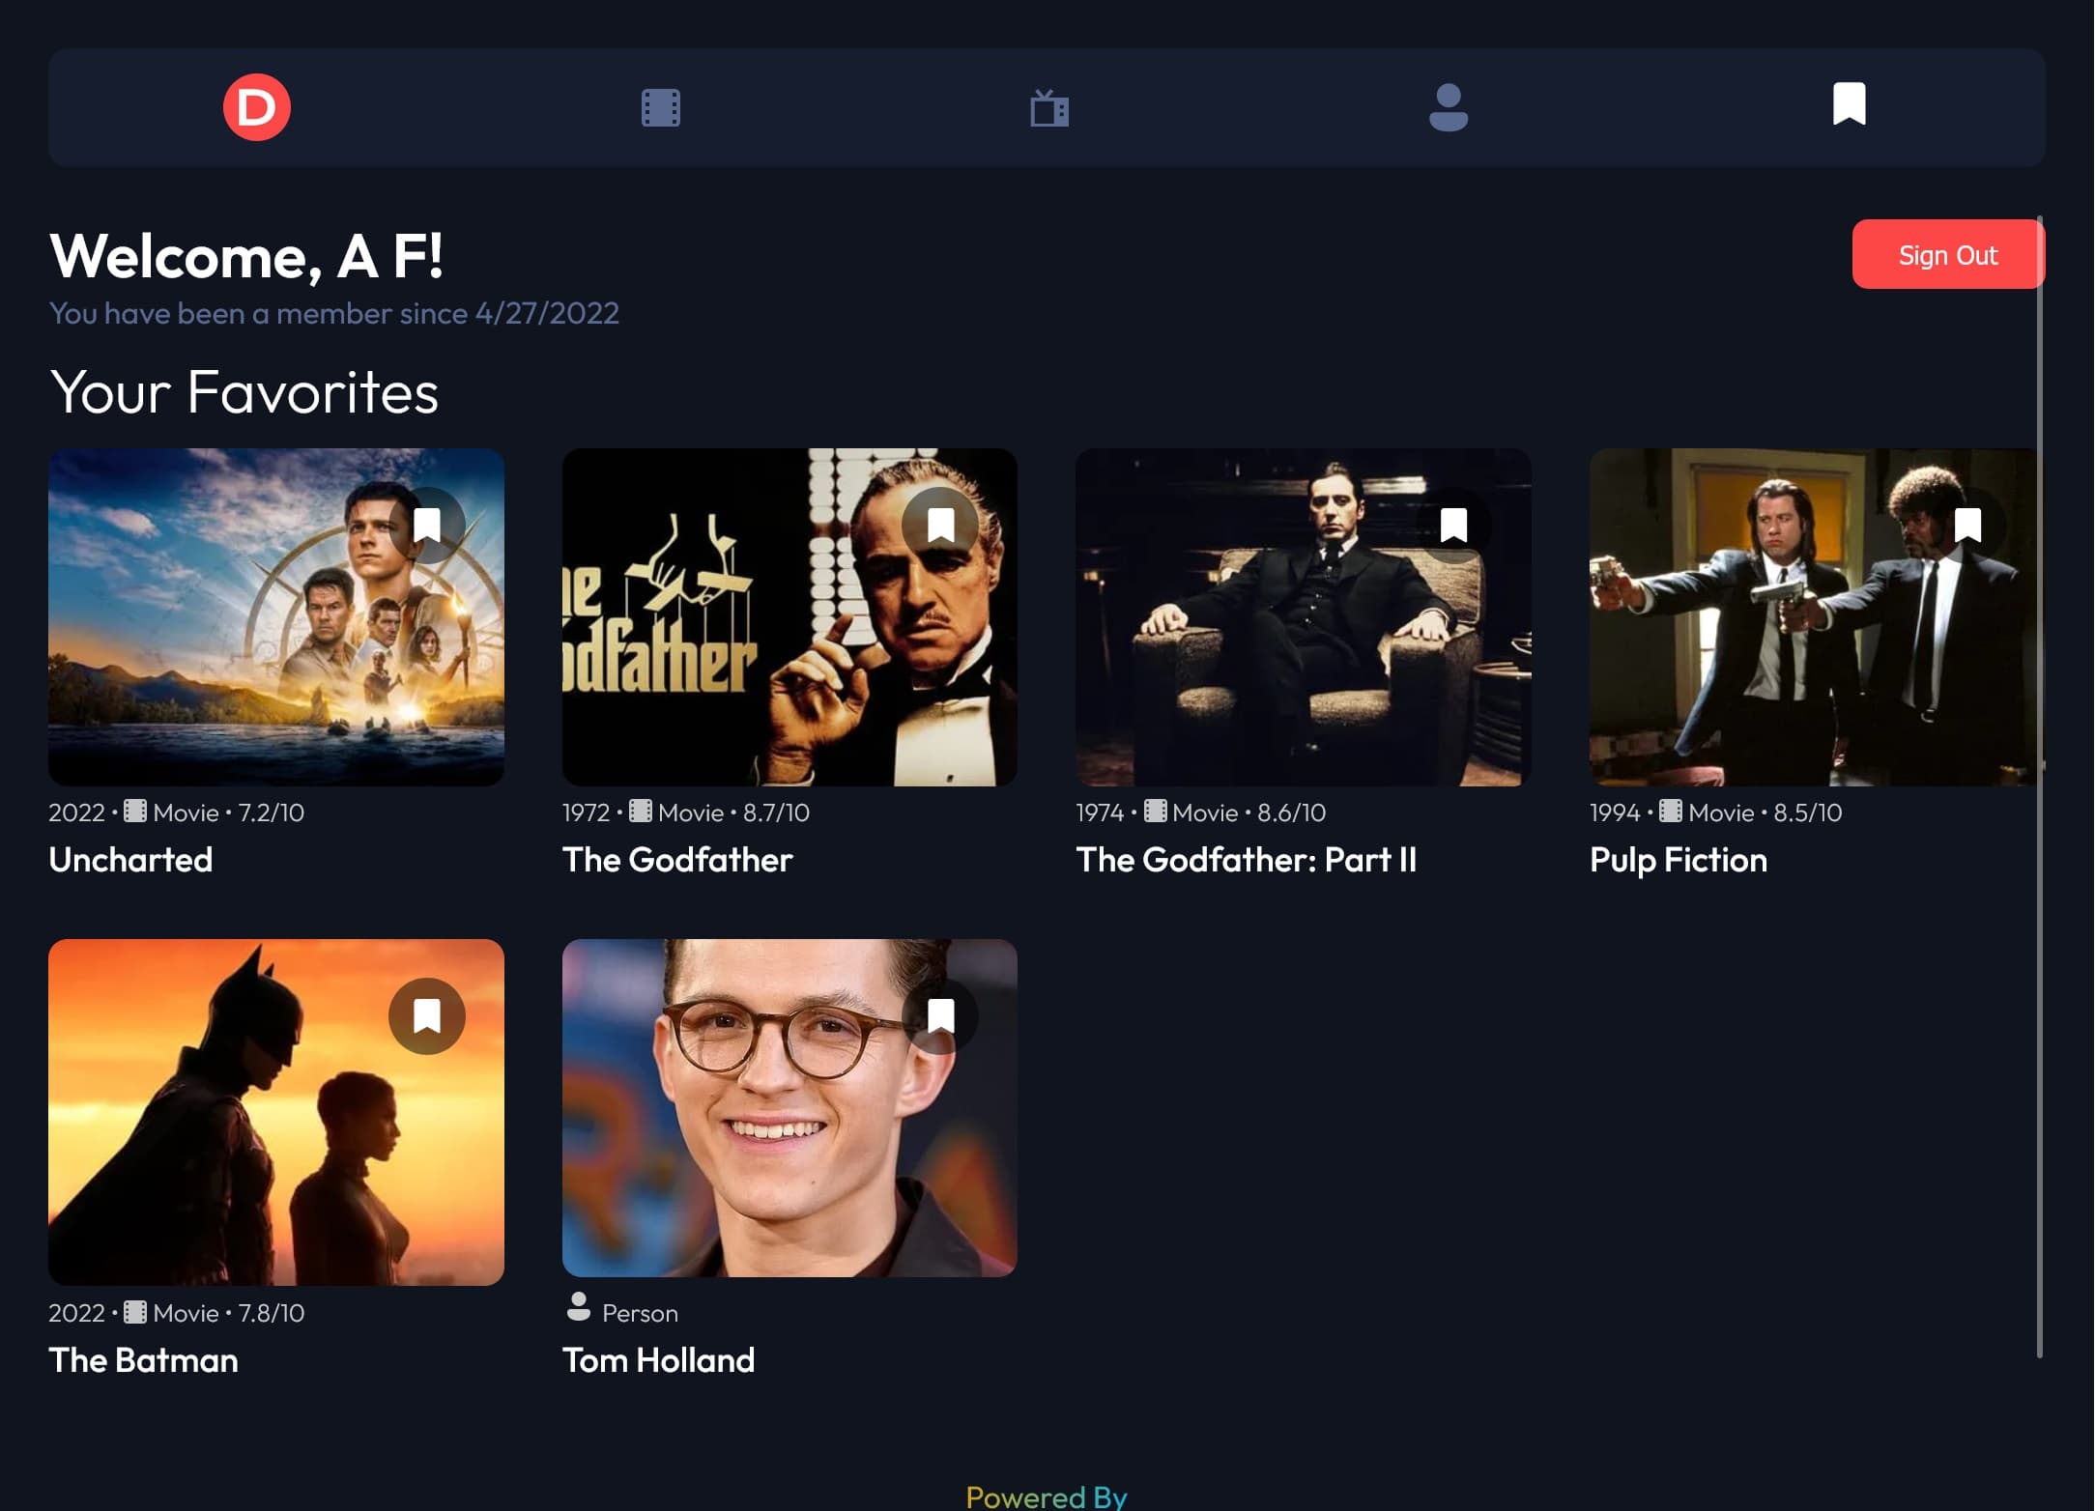Click the Uncharted title

click(x=130, y=860)
